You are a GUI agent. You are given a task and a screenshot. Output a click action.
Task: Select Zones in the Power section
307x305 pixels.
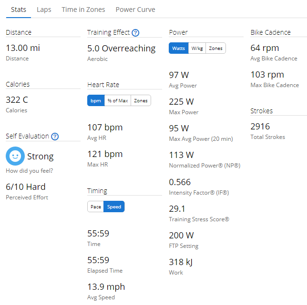pos(215,49)
